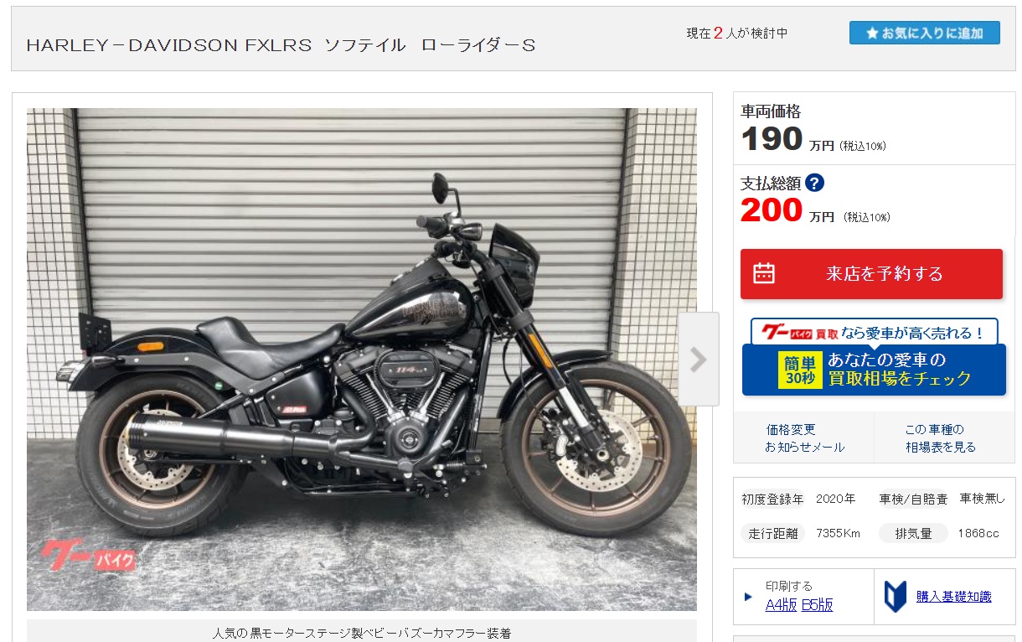The image size is (1022, 642).
Task: Click the main Harley-Davidson motorcycle photo
Action: click(x=361, y=360)
